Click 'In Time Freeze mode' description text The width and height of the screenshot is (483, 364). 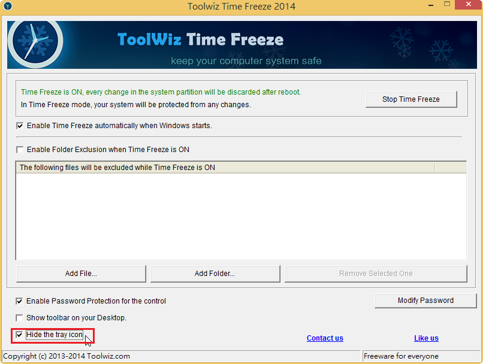tap(136, 105)
